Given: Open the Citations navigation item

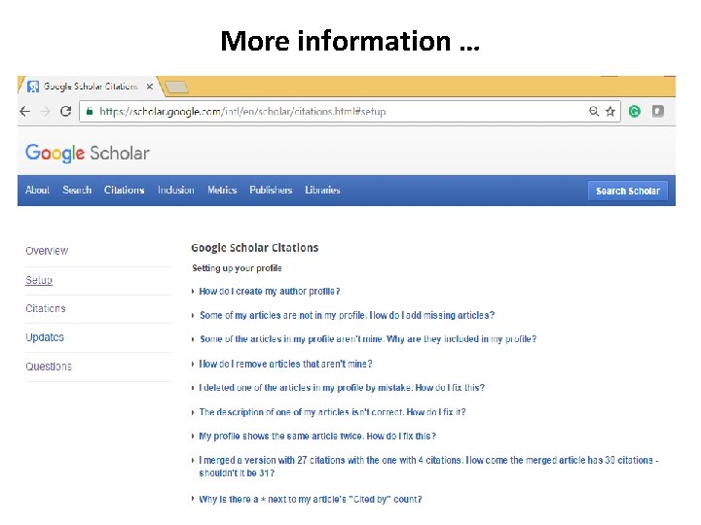Looking at the screenshot, I should point(125,191).
